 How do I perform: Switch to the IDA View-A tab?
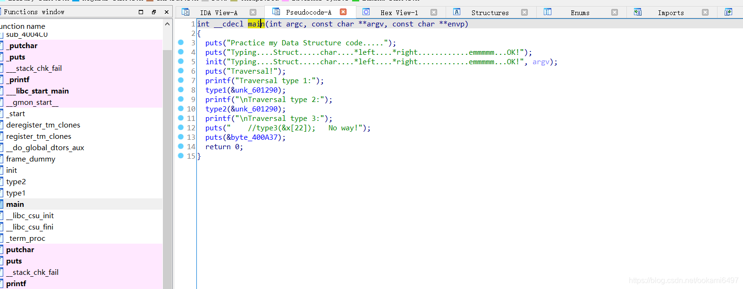[x=219, y=13]
